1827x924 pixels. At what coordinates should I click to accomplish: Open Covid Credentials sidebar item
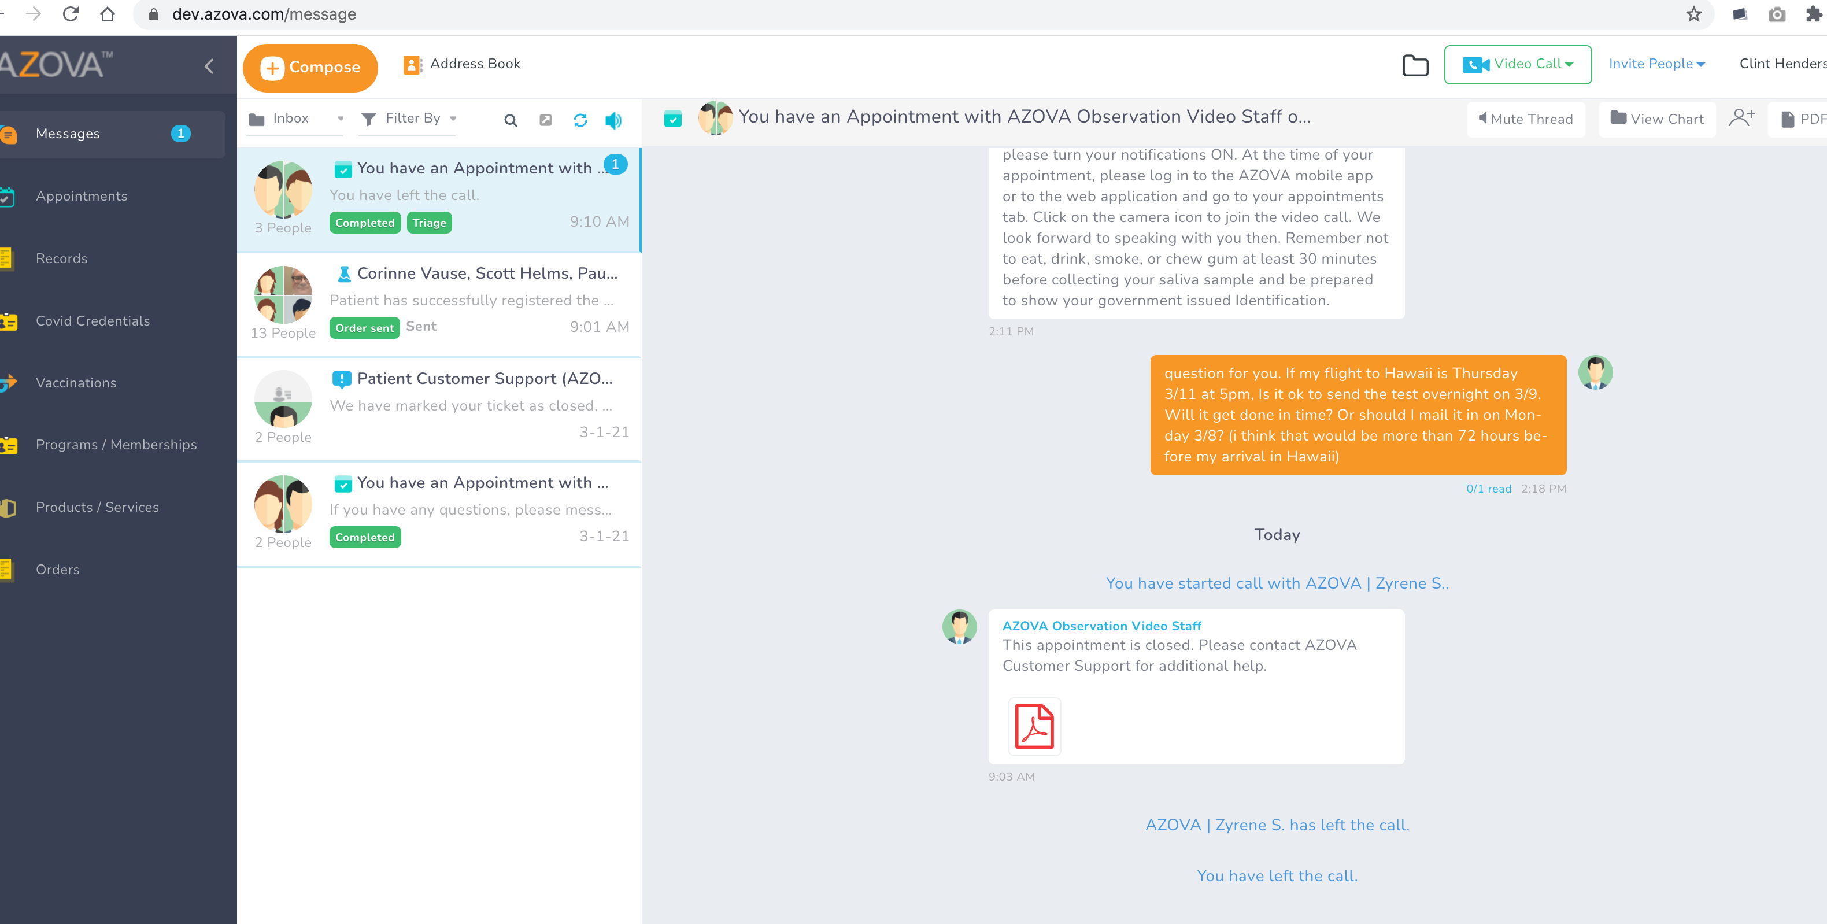92,320
